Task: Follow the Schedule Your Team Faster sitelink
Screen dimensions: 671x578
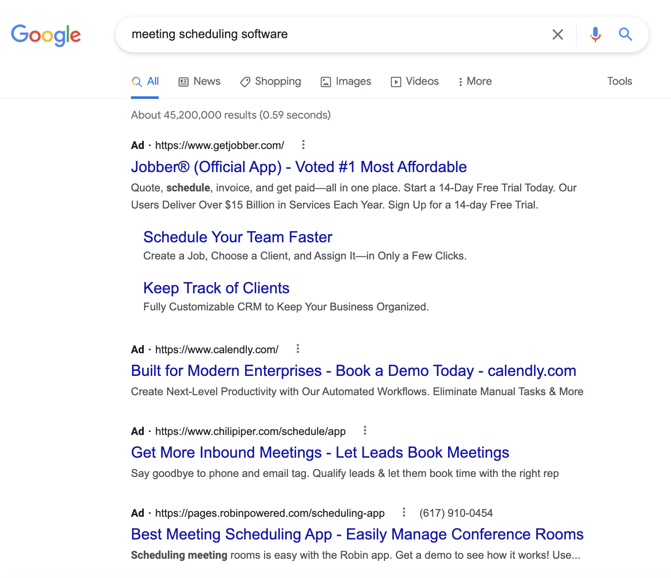Action: pos(238,237)
